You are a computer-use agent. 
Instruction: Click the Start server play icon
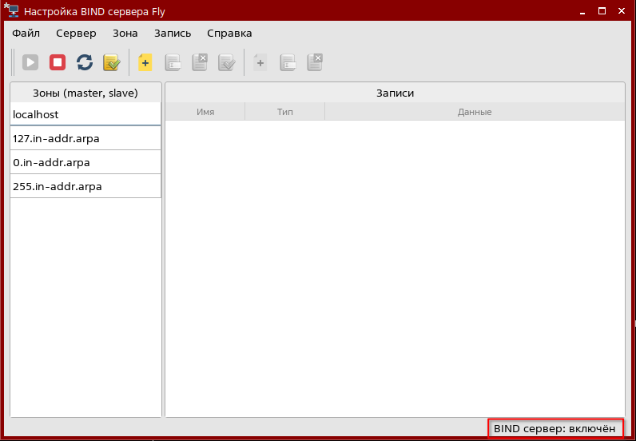coord(30,62)
